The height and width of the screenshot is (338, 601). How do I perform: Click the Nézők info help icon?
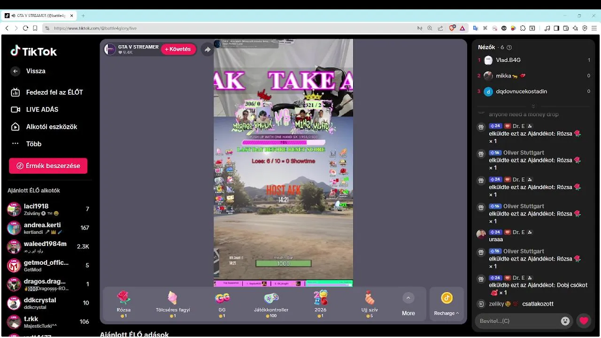coord(509,47)
